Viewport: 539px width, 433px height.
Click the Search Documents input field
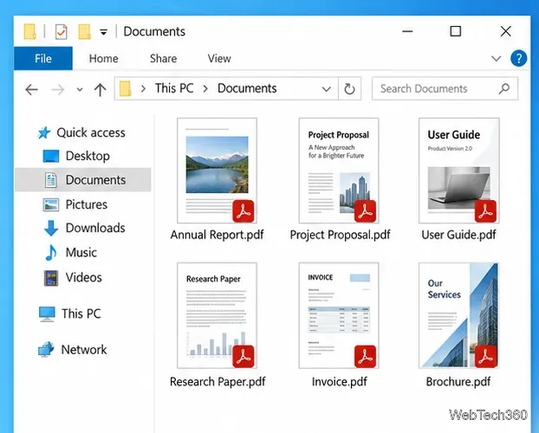[445, 88]
